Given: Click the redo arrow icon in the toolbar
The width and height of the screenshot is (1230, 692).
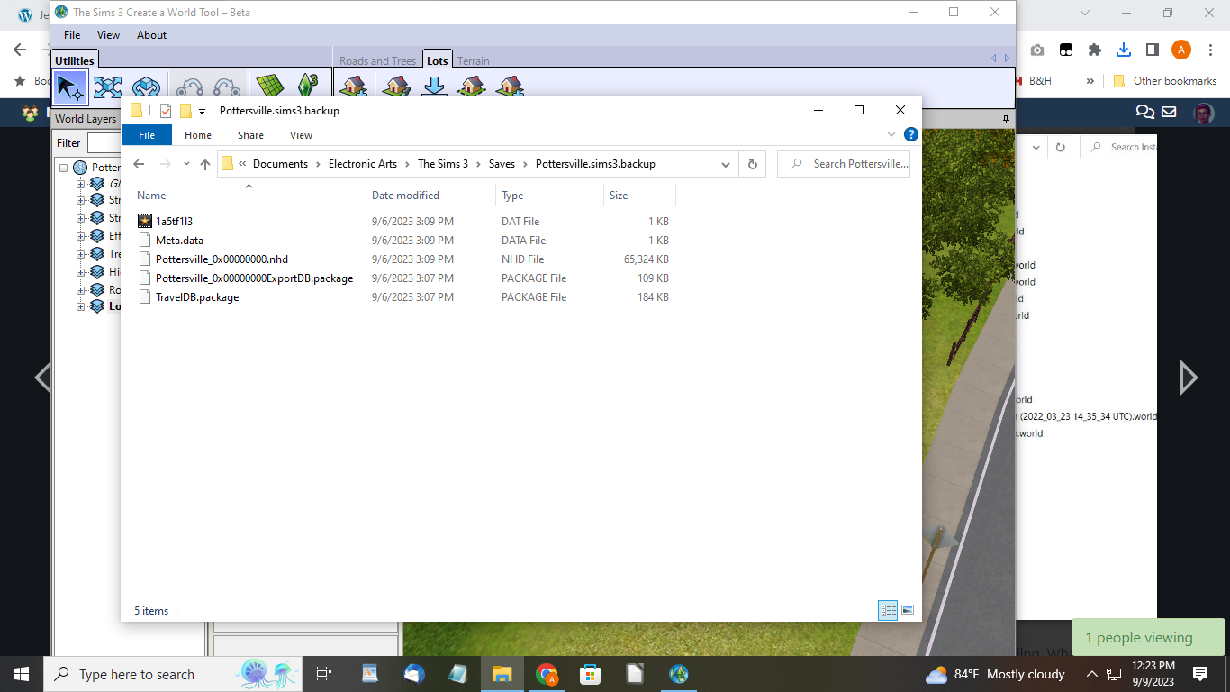Looking at the screenshot, I should tap(225, 86).
